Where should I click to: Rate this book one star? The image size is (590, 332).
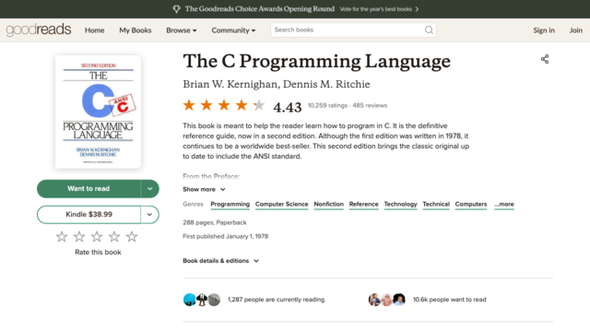[62, 237]
